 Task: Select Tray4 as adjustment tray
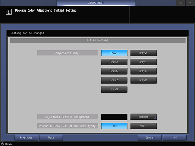click(143, 62)
